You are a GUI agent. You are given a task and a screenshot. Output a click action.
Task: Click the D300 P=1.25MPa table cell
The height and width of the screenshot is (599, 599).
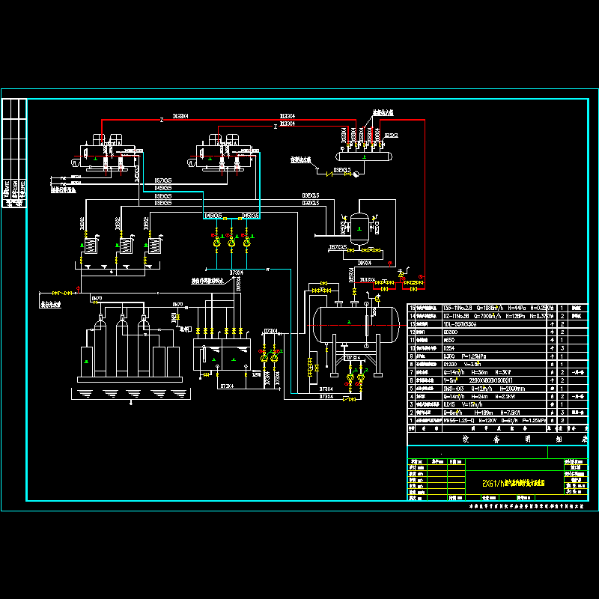click(495, 356)
